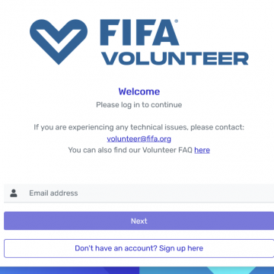Click the white V chevron inside the heart
This screenshot has width=274, height=274.
59,40
